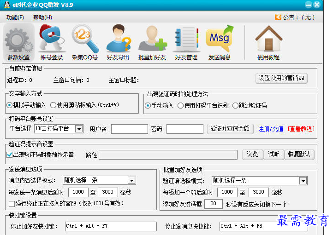Focus the 路径 sound file field

(168, 155)
